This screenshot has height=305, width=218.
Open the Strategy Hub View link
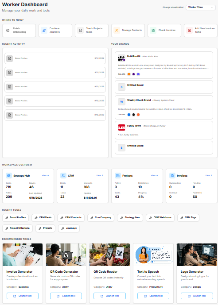(x=45, y=175)
